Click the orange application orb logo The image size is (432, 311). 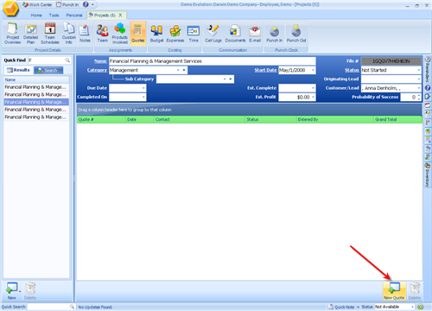(10, 9)
